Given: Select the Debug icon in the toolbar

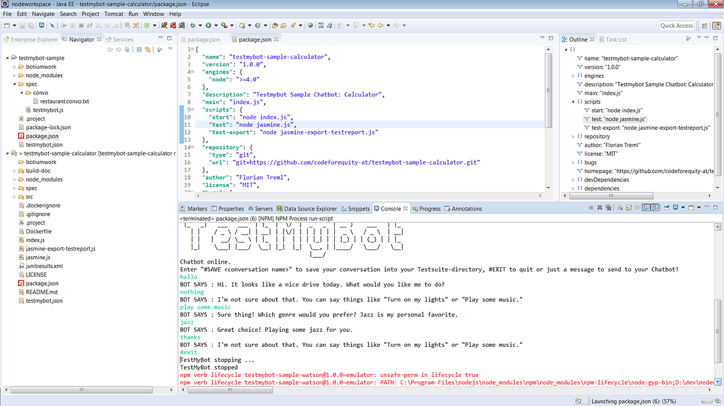Looking at the screenshot, I should [x=192, y=25].
